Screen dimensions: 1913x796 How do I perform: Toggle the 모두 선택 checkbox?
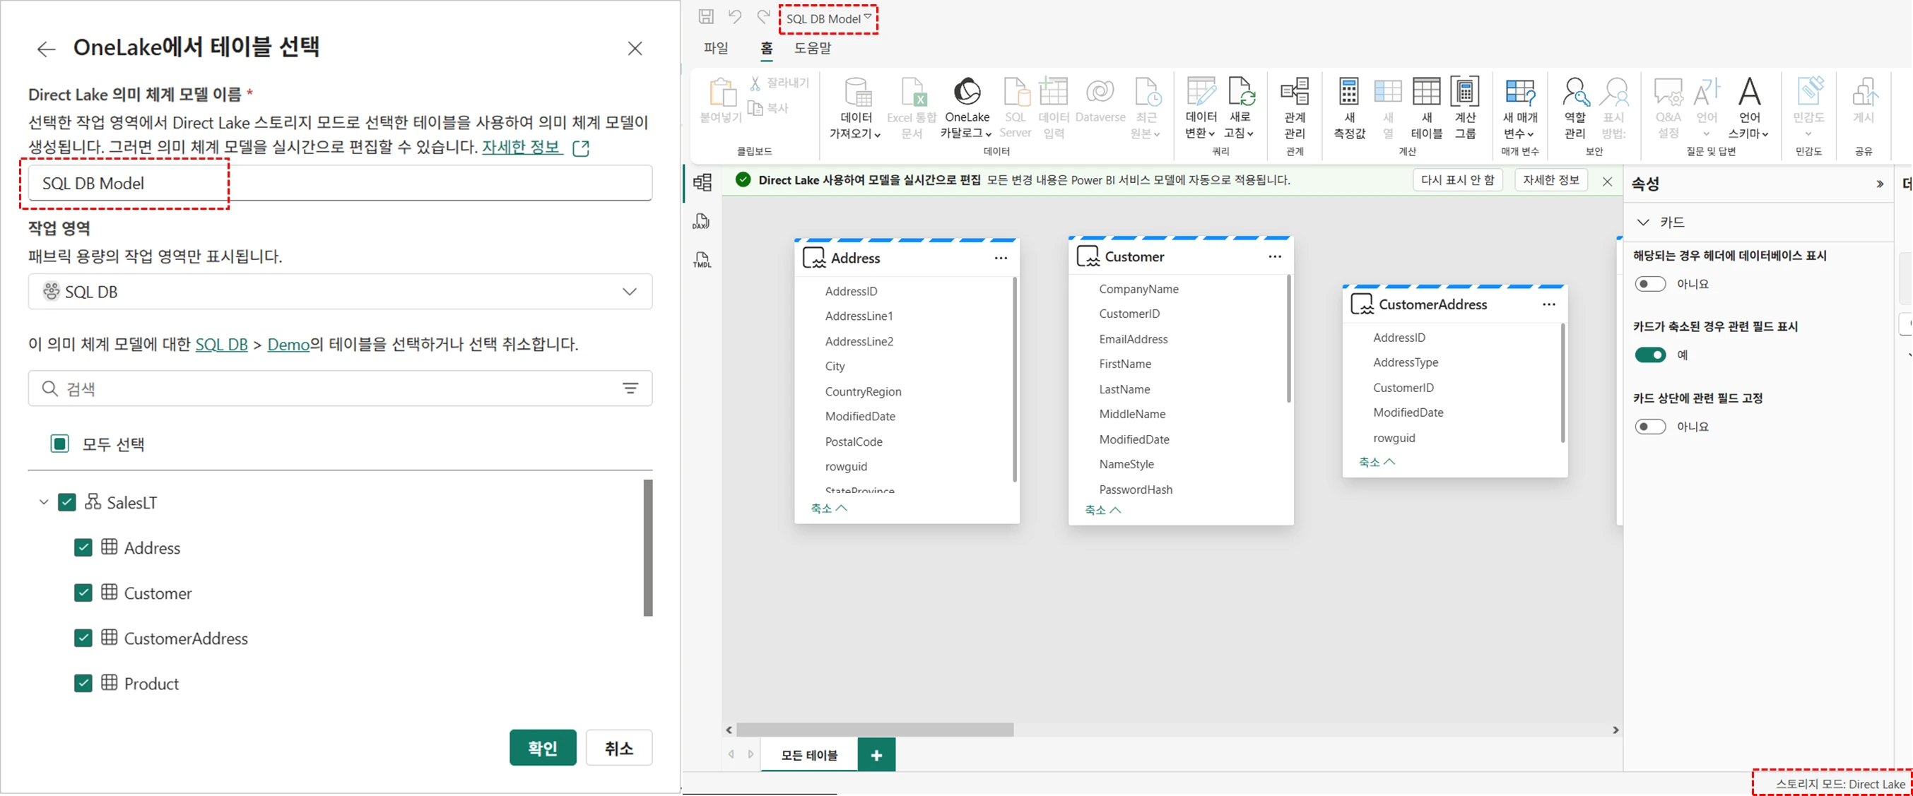(59, 444)
